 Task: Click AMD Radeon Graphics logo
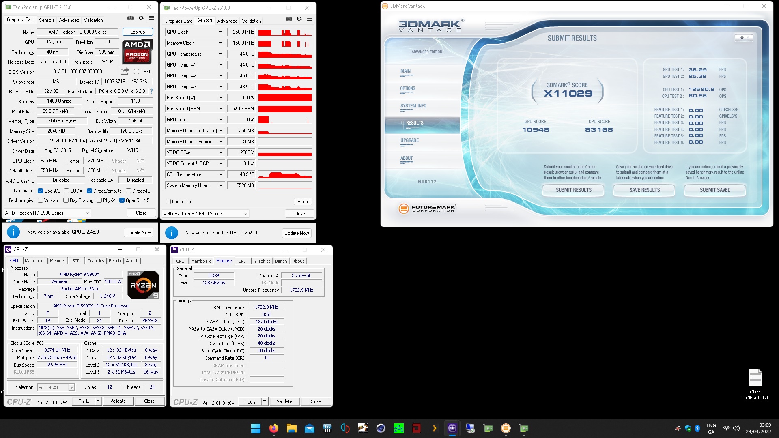coord(137,52)
